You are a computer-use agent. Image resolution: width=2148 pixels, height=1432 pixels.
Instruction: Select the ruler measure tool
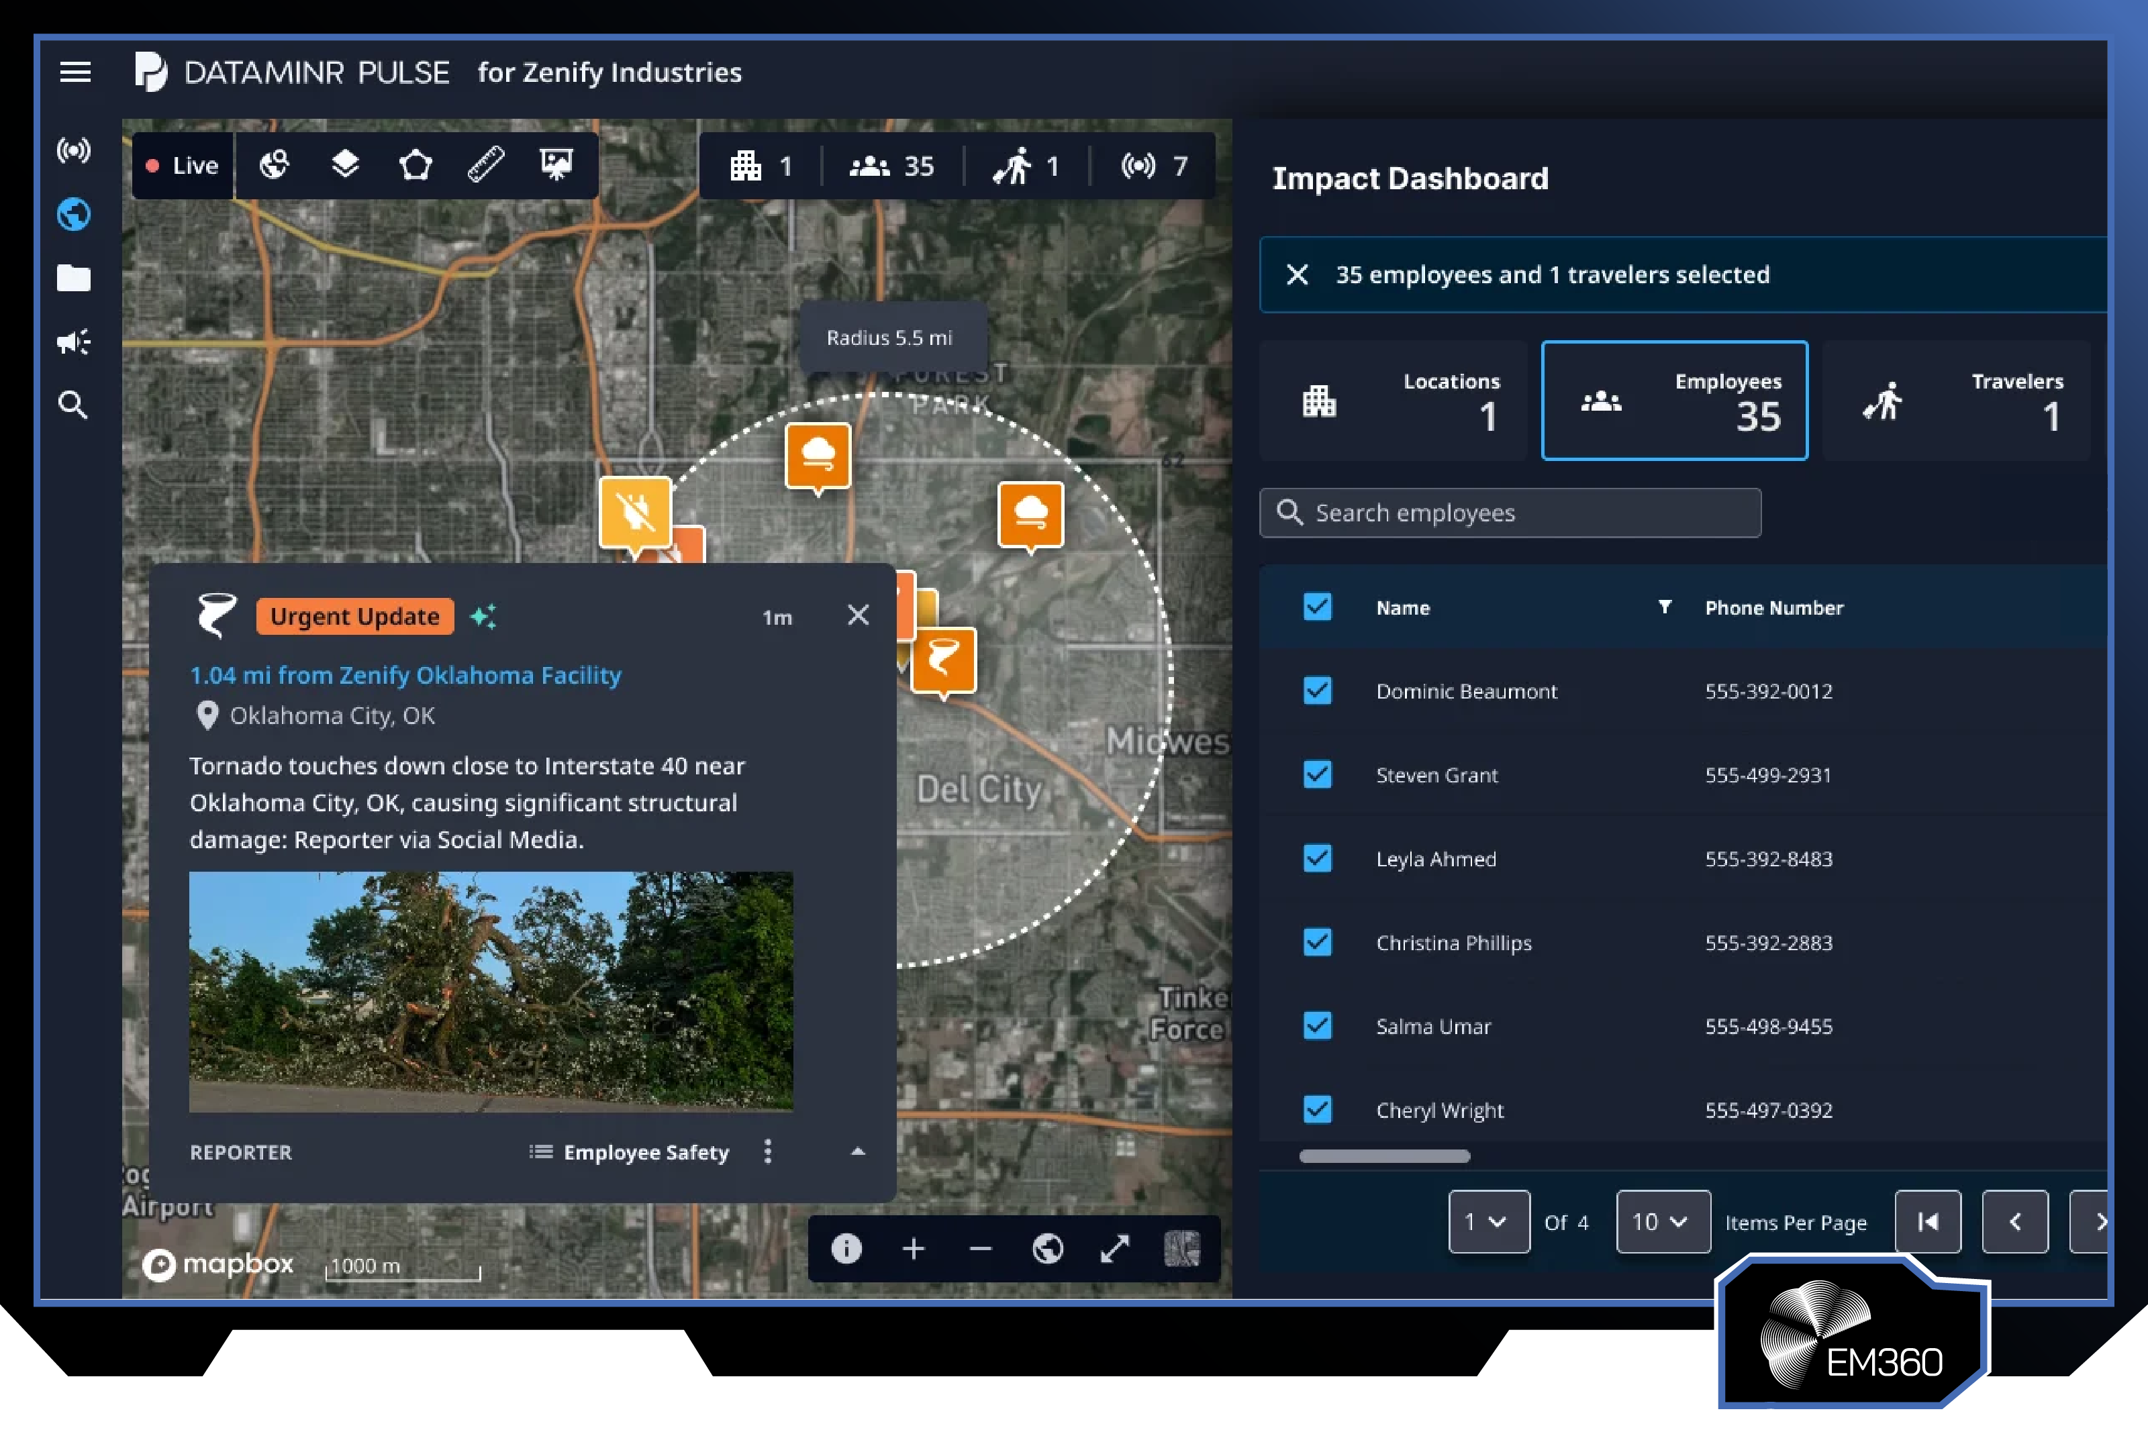tap(486, 165)
